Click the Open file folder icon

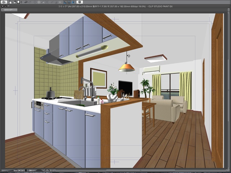[14, 2]
